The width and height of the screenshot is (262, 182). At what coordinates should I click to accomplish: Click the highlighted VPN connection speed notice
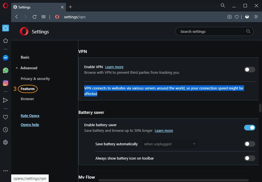(x=164, y=91)
